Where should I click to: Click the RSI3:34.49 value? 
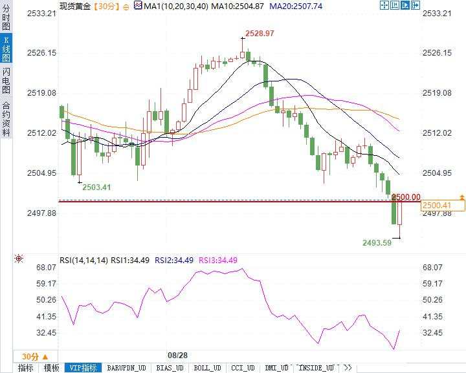point(218,261)
